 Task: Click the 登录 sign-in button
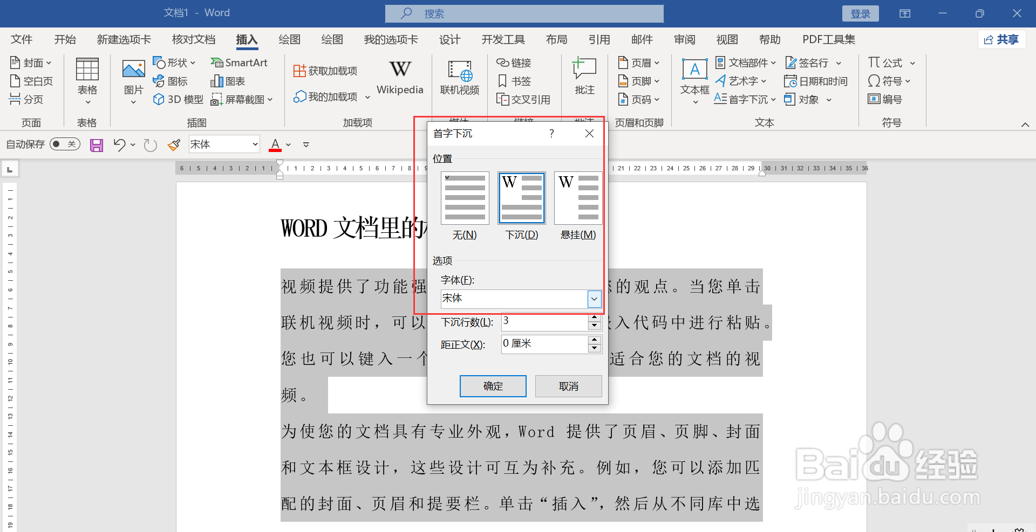click(x=860, y=13)
